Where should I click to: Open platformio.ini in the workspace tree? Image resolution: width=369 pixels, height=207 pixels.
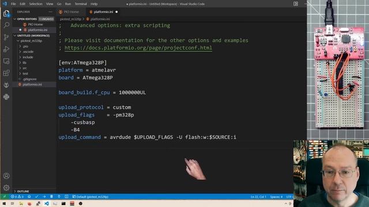point(32,85)
